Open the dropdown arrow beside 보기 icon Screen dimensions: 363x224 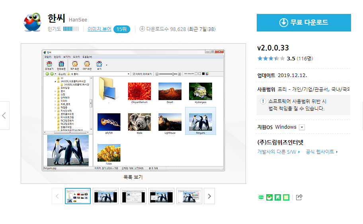(x=107, y=65)
